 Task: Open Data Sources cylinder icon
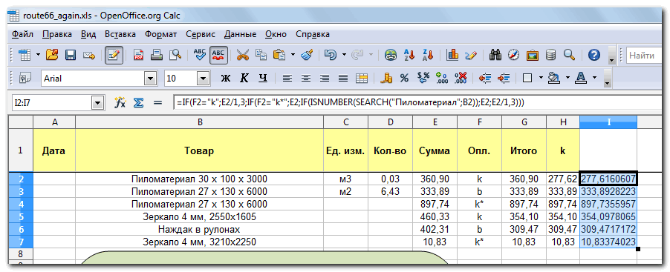click(x=551, y=55)
